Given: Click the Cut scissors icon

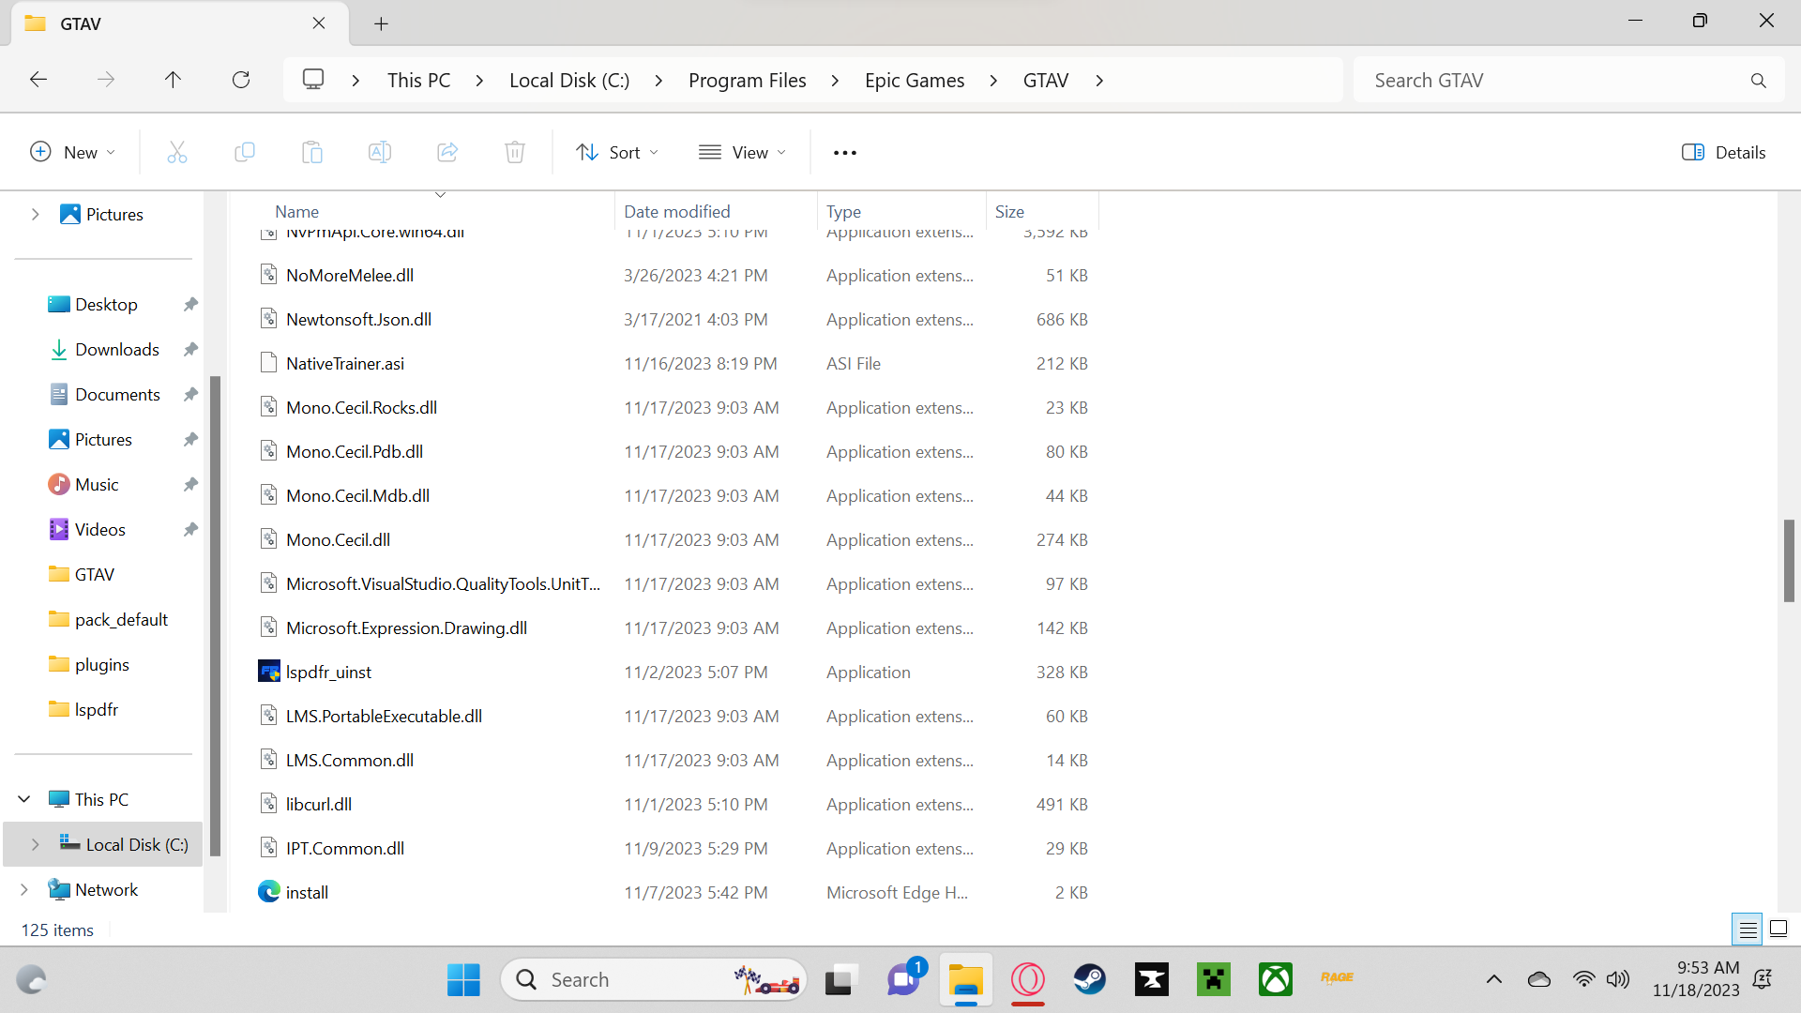Looking at the screenshot, I should pos(176,152).
